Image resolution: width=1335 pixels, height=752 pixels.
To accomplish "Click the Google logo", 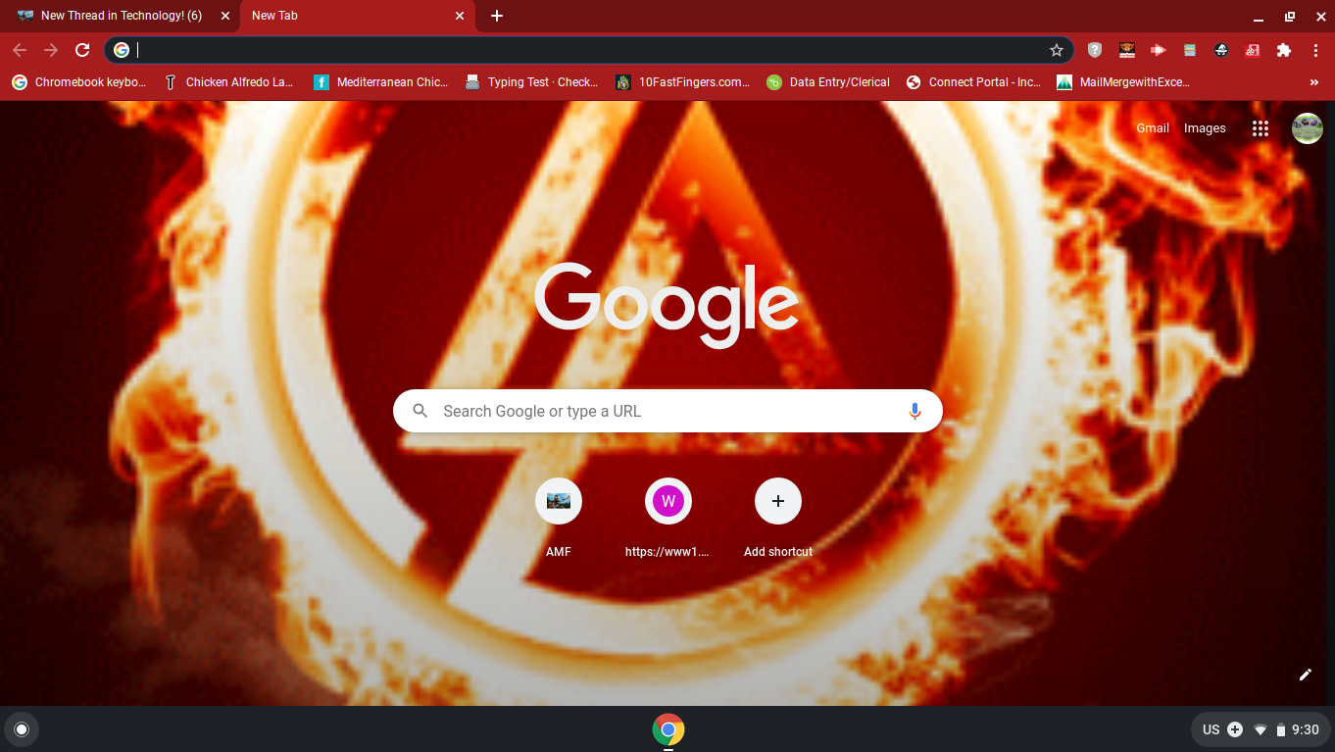I will pos(667,304).
